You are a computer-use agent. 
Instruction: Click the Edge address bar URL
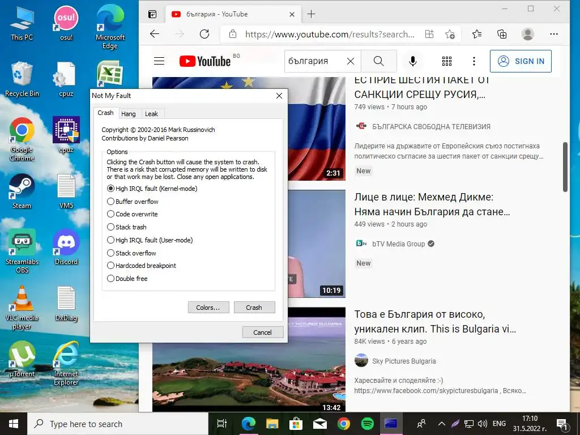330,35
